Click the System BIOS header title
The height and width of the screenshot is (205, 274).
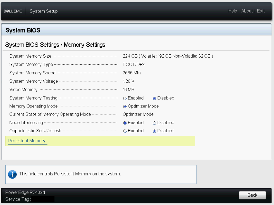tap(23, 31)
